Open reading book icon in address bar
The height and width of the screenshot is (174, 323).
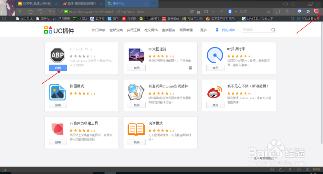point(206,12)
